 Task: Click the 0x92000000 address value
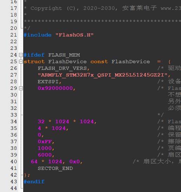click(55, 88)
